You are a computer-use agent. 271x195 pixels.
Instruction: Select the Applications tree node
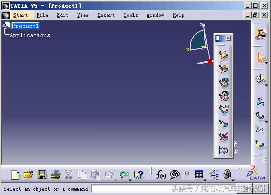[30, 35]
